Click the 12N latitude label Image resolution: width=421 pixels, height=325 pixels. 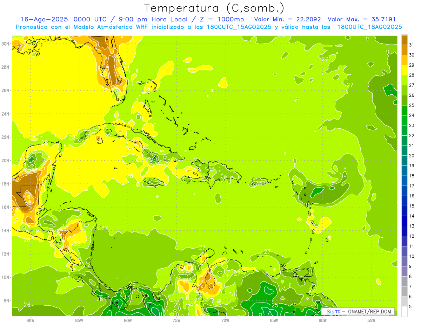coord(6,254)
